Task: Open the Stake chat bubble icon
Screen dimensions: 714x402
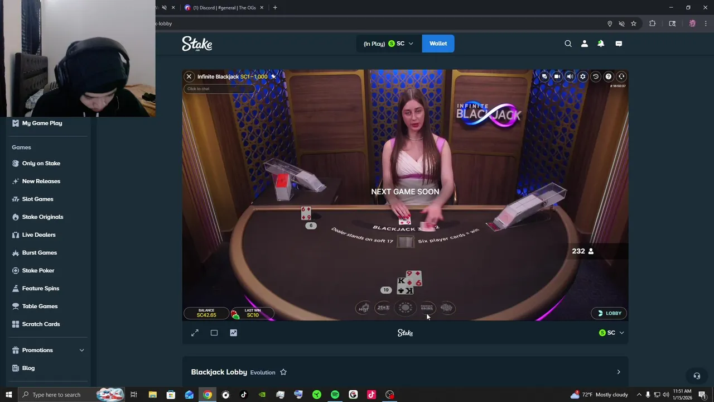Action: 619,44
